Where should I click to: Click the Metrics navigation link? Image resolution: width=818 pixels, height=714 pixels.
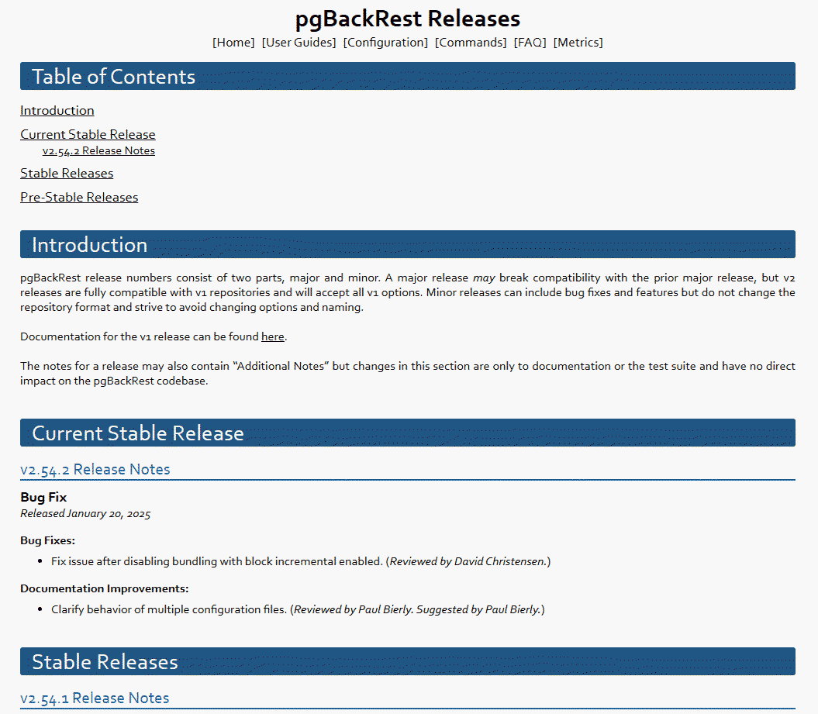click(x=578, y=43)
